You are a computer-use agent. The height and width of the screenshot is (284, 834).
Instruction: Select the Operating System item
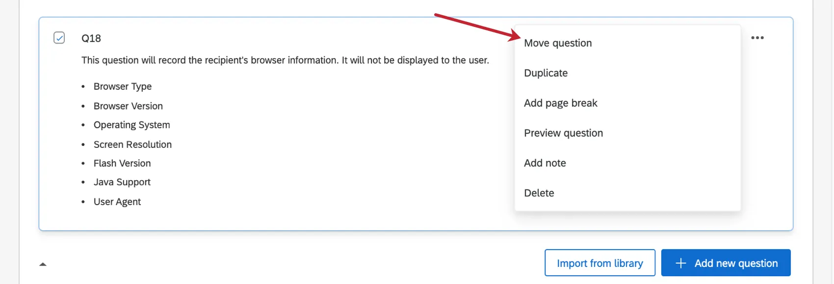coord(131,125)
